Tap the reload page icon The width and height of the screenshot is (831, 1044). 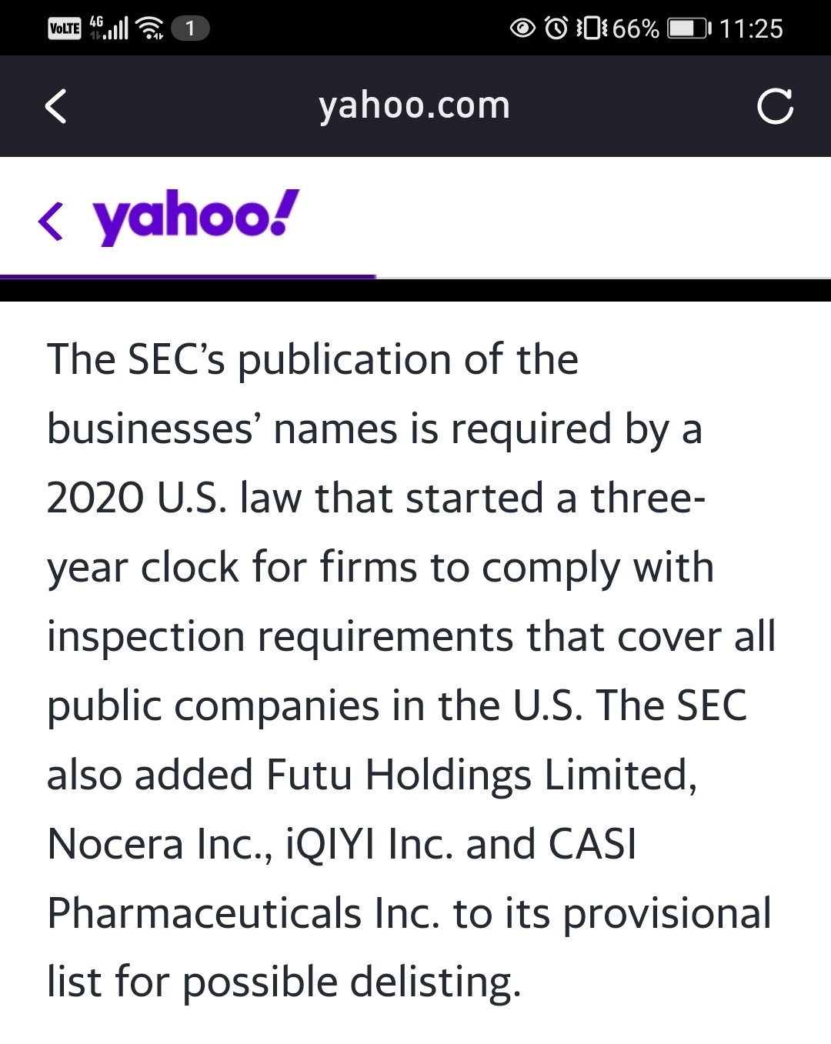click(774, 106)
